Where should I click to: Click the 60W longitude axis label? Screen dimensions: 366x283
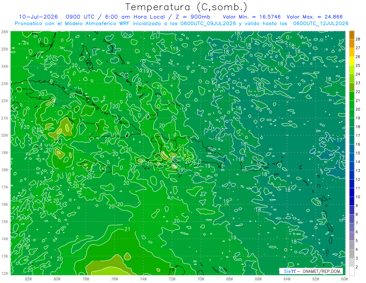[x=344, y=279]
